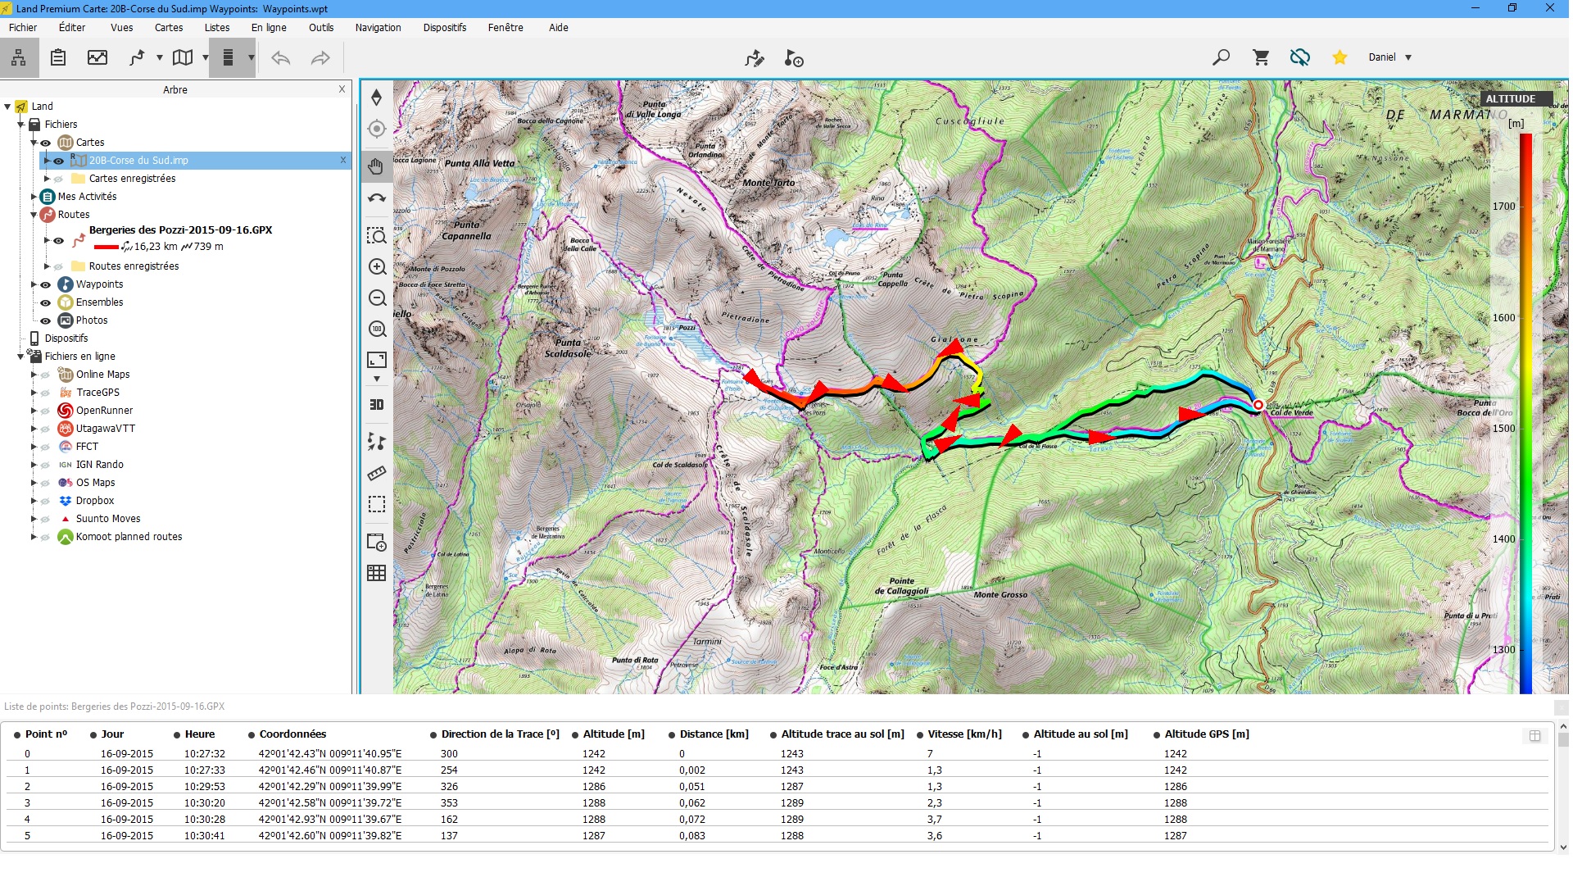Click the zoom out magnifier icon

pos(377,298)
